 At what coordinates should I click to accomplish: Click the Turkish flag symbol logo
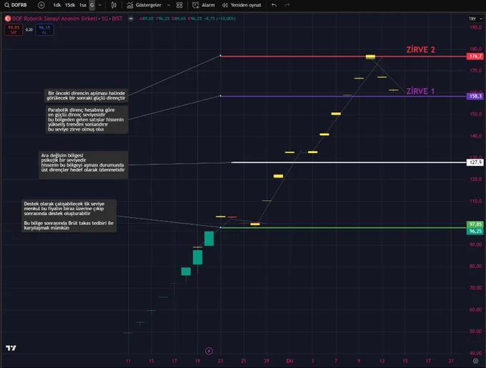[8, 19]
